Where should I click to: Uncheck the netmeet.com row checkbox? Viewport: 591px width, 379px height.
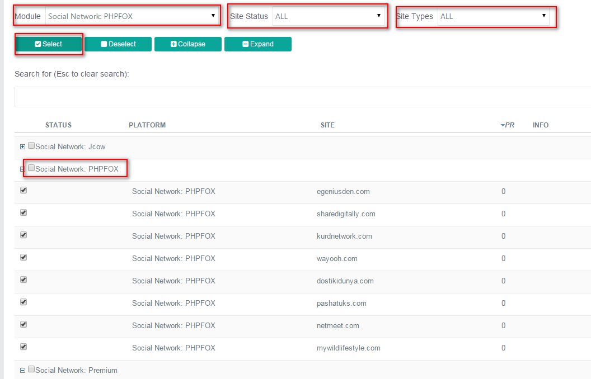tap(24, 324)
